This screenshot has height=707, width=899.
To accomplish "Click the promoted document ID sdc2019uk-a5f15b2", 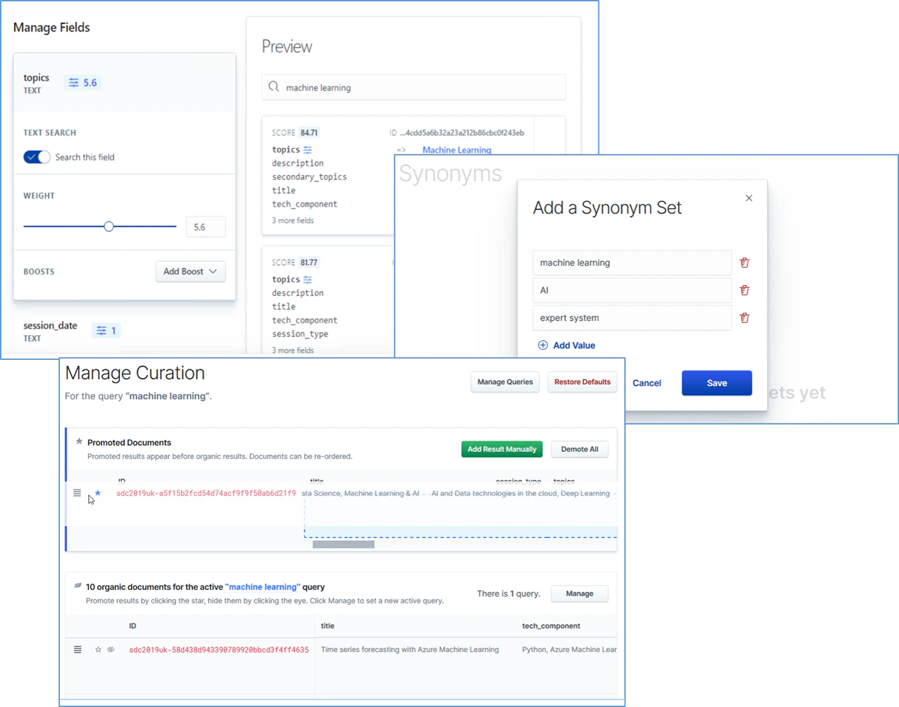I will click(x=206, y=493).
